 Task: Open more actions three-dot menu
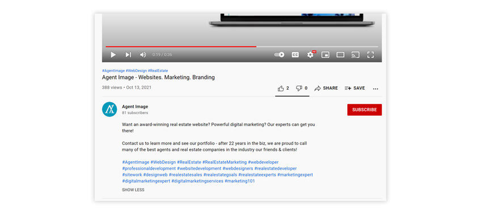point(375,89)
